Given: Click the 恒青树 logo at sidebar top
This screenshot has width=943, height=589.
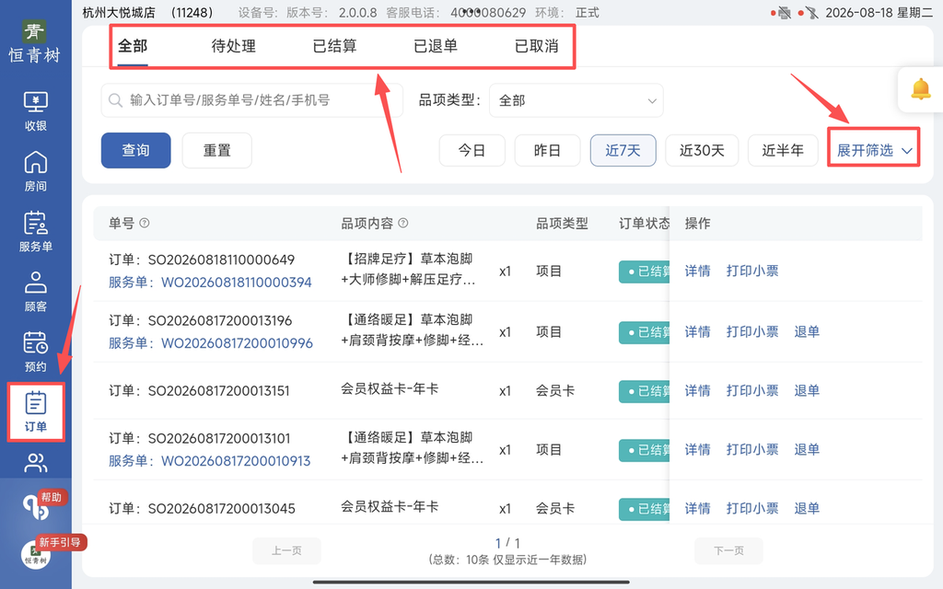Looking at the screenshot, I should click(34, 42).
